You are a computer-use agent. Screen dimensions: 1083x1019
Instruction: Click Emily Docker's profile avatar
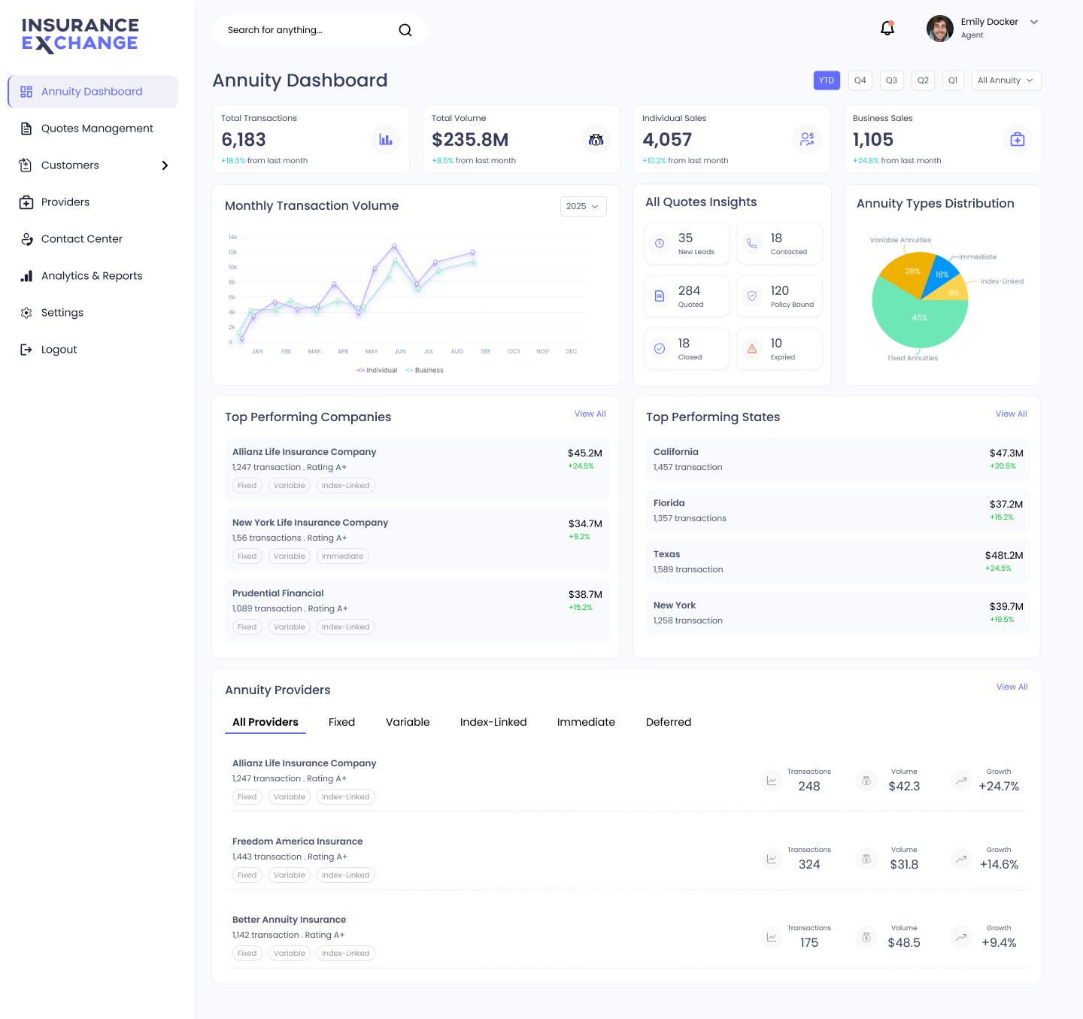coord(940,29)
